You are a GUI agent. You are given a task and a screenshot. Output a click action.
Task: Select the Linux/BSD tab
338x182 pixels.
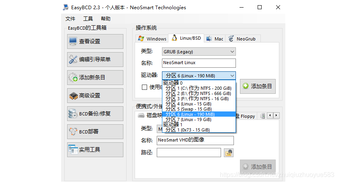pos(186,38)
